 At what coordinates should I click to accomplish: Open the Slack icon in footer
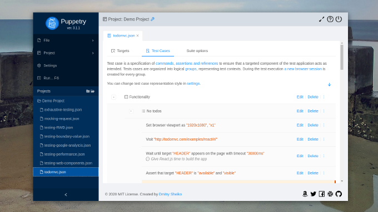(330, 194)
